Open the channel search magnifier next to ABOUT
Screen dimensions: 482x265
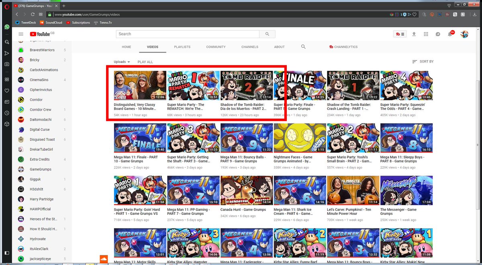pyautogui.click(x=303, y=47)
